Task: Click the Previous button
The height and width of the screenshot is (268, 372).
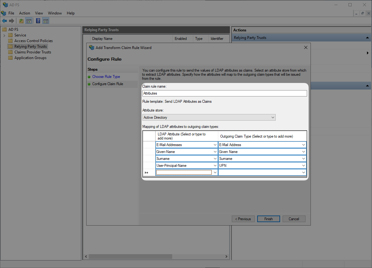Action: [x=243, y=219]
